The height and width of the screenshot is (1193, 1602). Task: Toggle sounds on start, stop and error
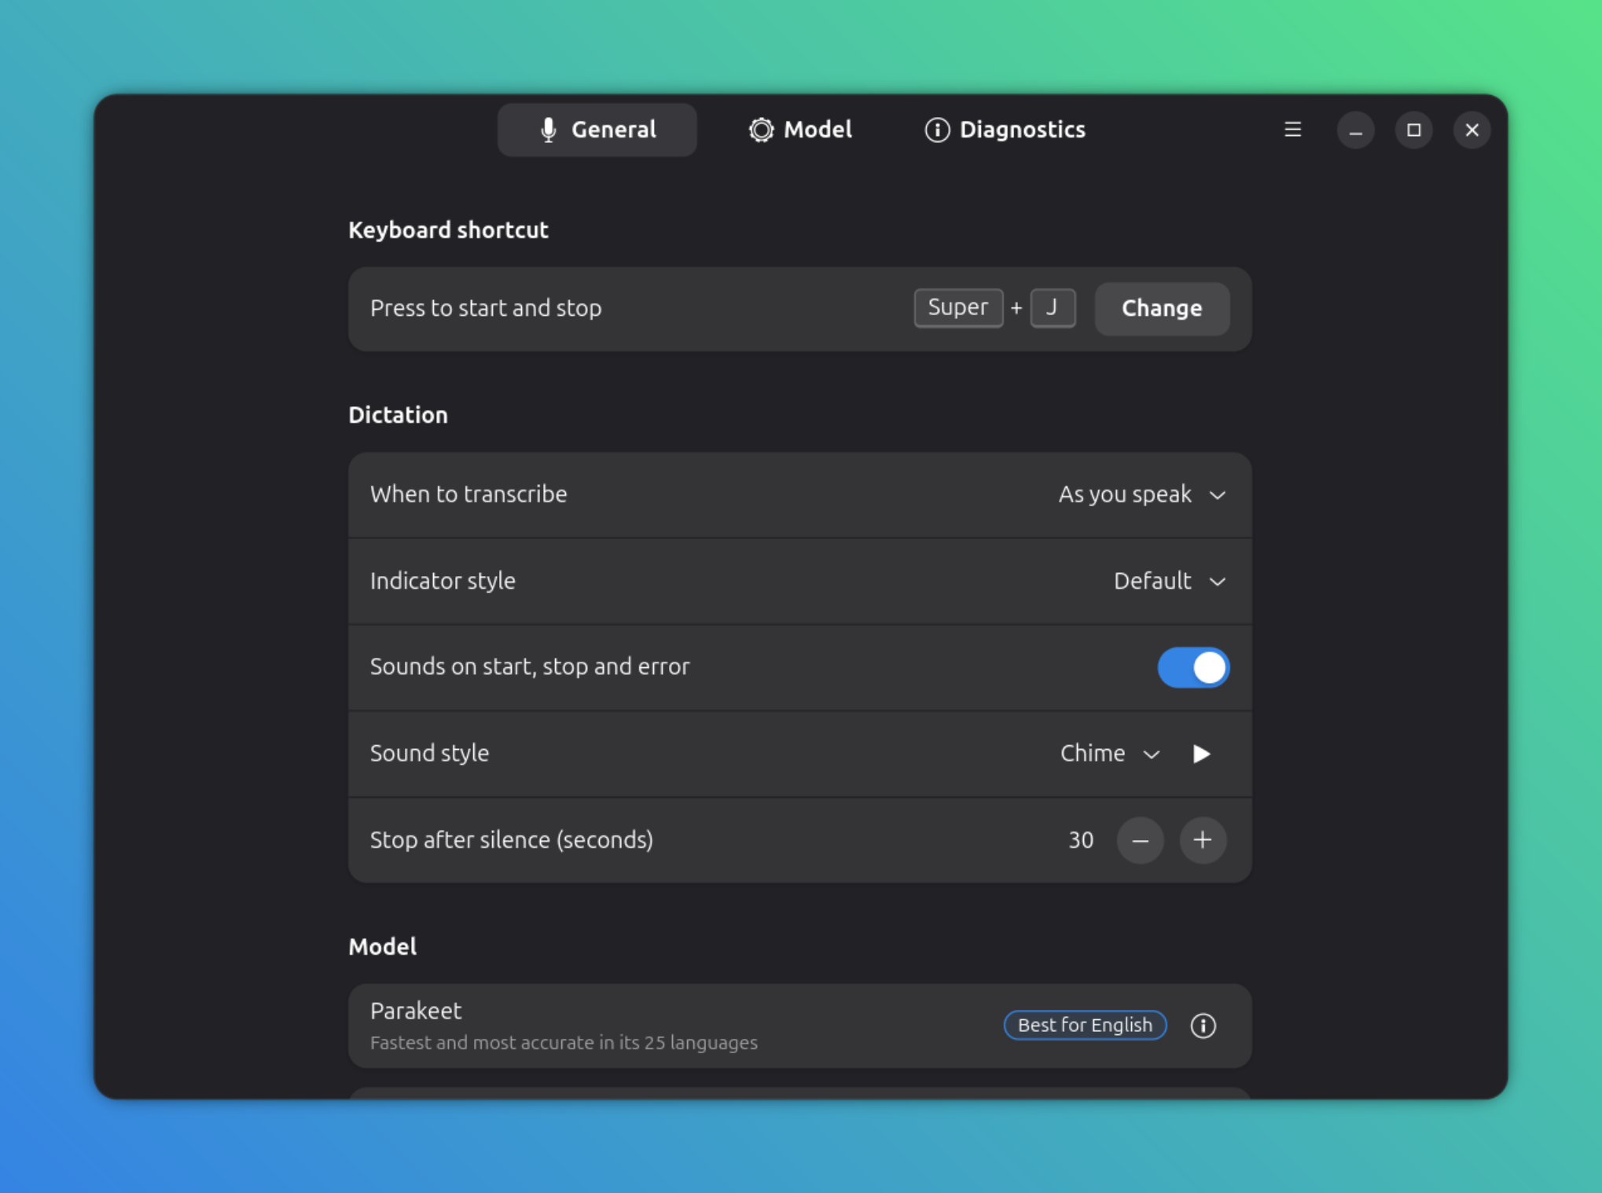1193,667
